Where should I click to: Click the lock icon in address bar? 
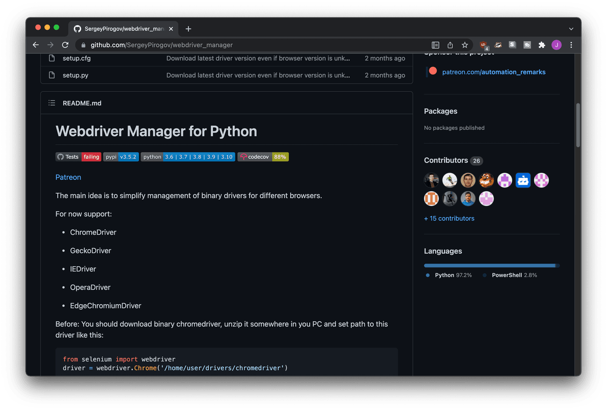pos(83,45)
